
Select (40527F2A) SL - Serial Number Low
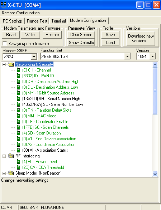pos(52,104)
